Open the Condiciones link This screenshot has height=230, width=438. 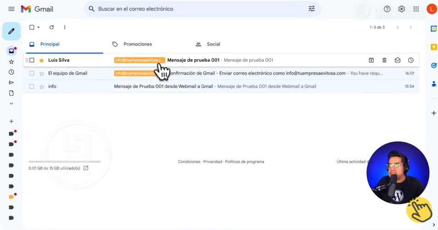[189, 162]
